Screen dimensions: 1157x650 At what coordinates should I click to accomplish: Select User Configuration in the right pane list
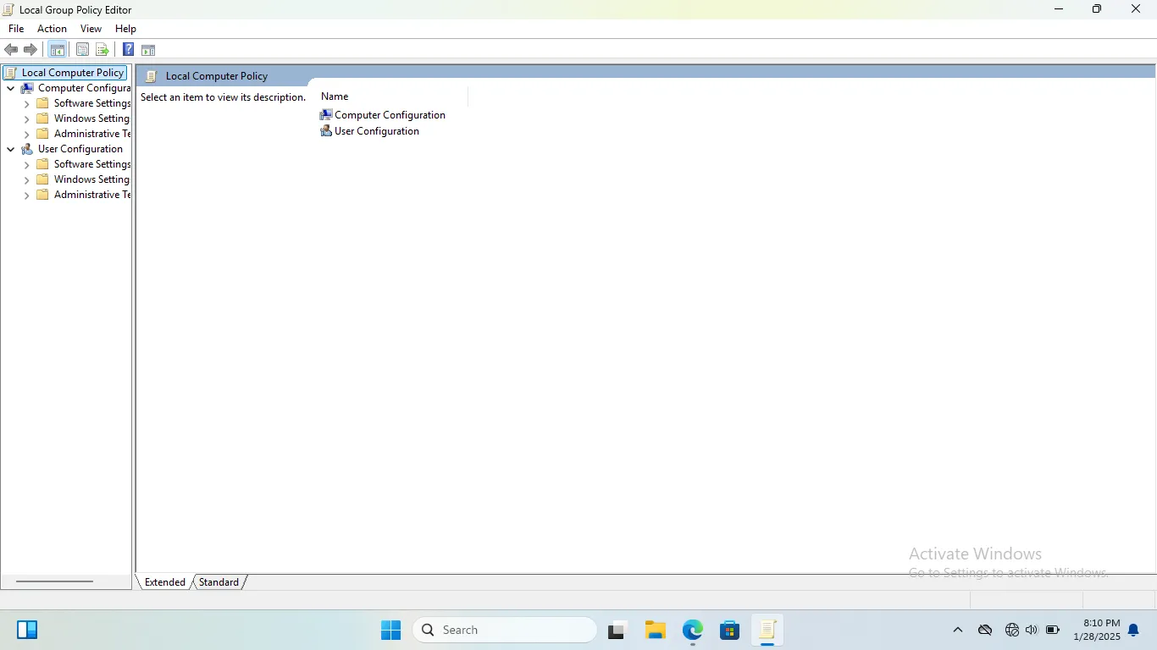(x=370, y=131)
